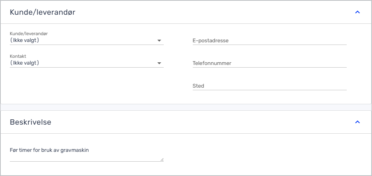This screenshot has width=372, height=176.
Task: Click '(Ikke valgt)' under Kunde/leverandør
Action: point(25,40)
